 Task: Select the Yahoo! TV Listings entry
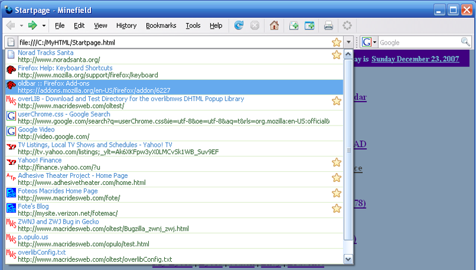174,148
